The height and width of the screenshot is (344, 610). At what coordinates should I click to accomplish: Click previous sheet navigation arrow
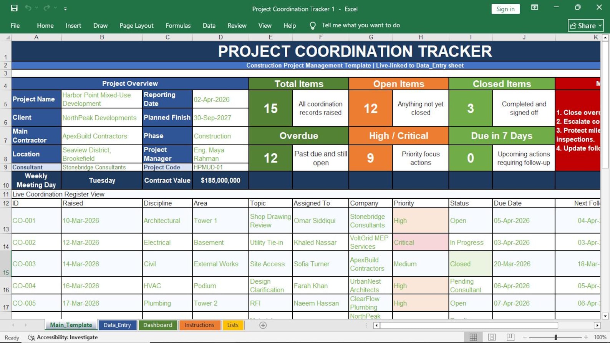pos(13,326)
